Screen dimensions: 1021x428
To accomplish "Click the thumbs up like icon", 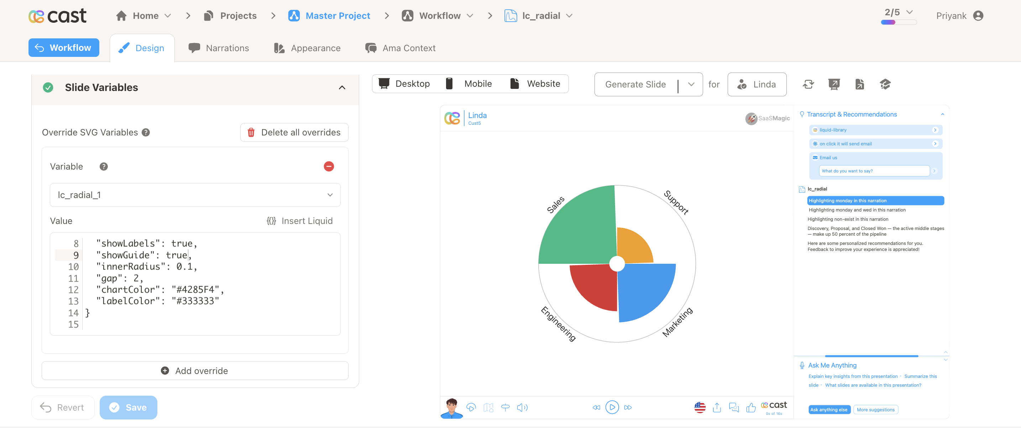I will pos(751,407).
